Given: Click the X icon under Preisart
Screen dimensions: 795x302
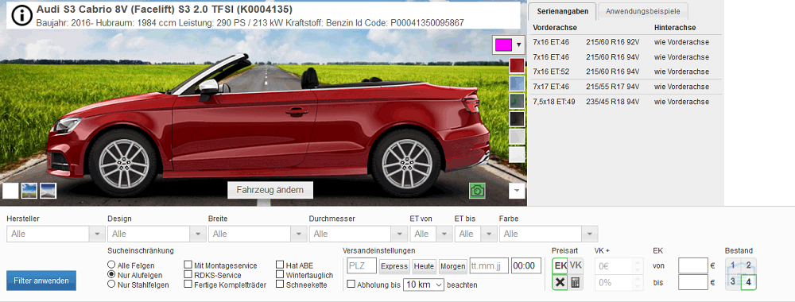Looking at the screenshot, I should click(x=560, y=283).
